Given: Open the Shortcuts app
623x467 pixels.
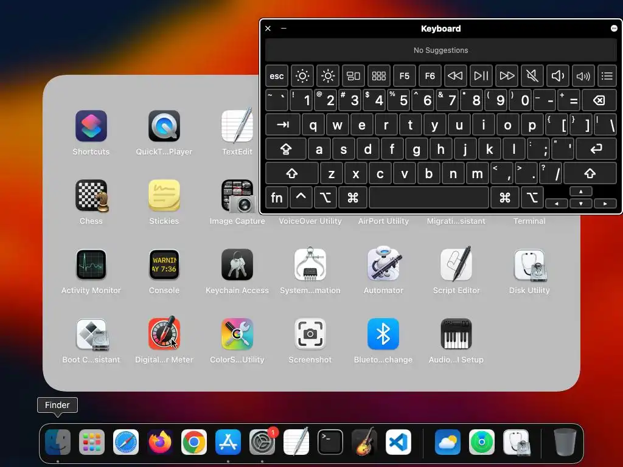Looking at the screenshot, I should click(91, 126).
